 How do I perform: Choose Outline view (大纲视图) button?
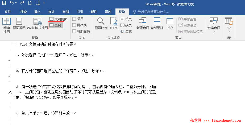tap(58, 19)
